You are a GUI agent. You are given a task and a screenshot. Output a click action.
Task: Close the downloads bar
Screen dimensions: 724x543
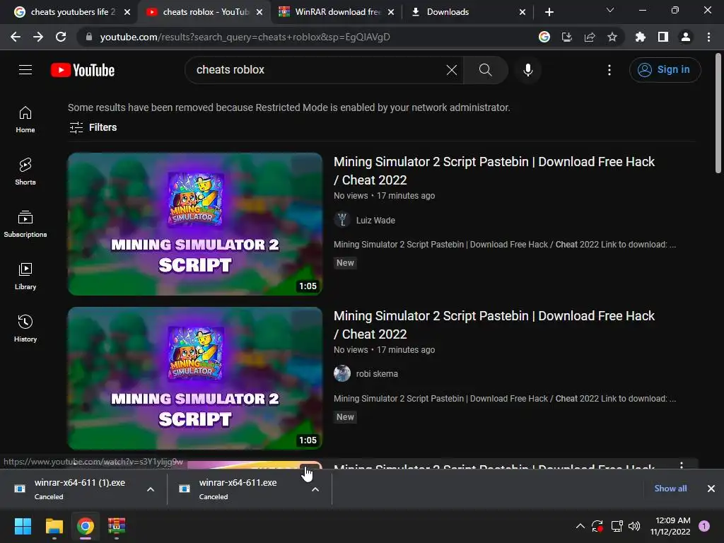click(711, 489)
